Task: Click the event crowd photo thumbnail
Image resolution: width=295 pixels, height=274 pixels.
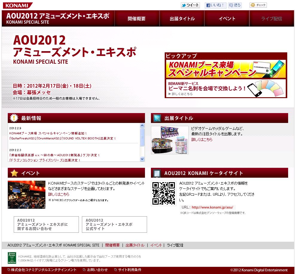Action: coord(27,195)
